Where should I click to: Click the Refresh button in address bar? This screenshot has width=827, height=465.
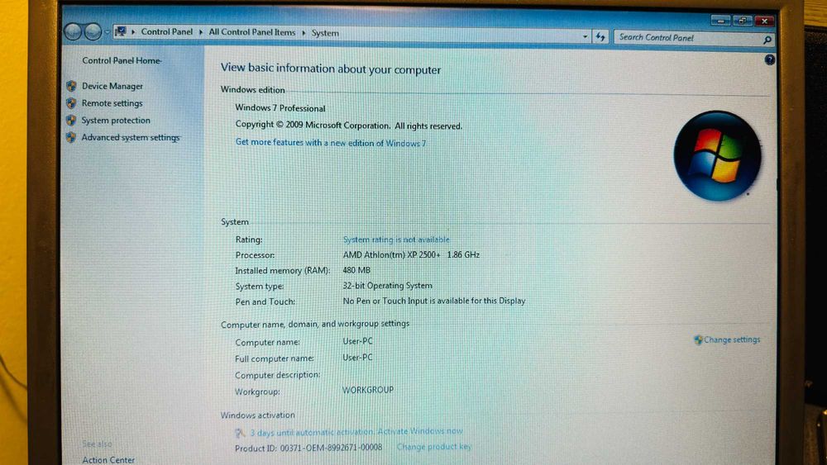(x=600, y=37)
